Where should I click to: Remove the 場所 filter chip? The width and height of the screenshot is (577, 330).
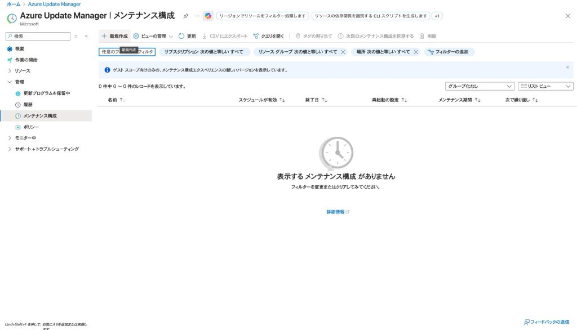click(416, 52)
